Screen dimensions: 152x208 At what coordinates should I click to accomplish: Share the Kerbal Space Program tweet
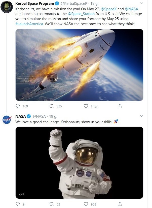tap(120, 106)
